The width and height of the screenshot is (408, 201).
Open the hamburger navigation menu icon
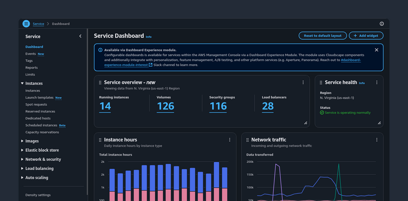pos(26,23)
